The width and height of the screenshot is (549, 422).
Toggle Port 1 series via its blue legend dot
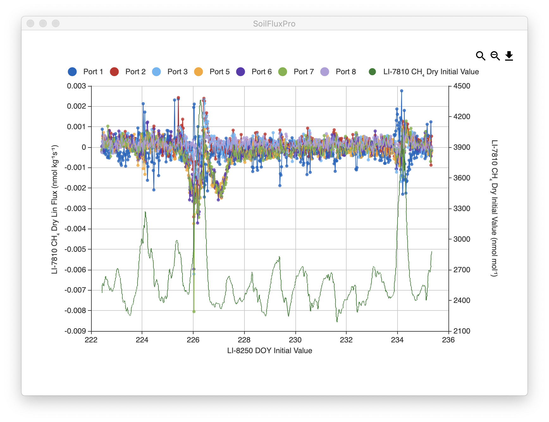(x=72, y=72)
